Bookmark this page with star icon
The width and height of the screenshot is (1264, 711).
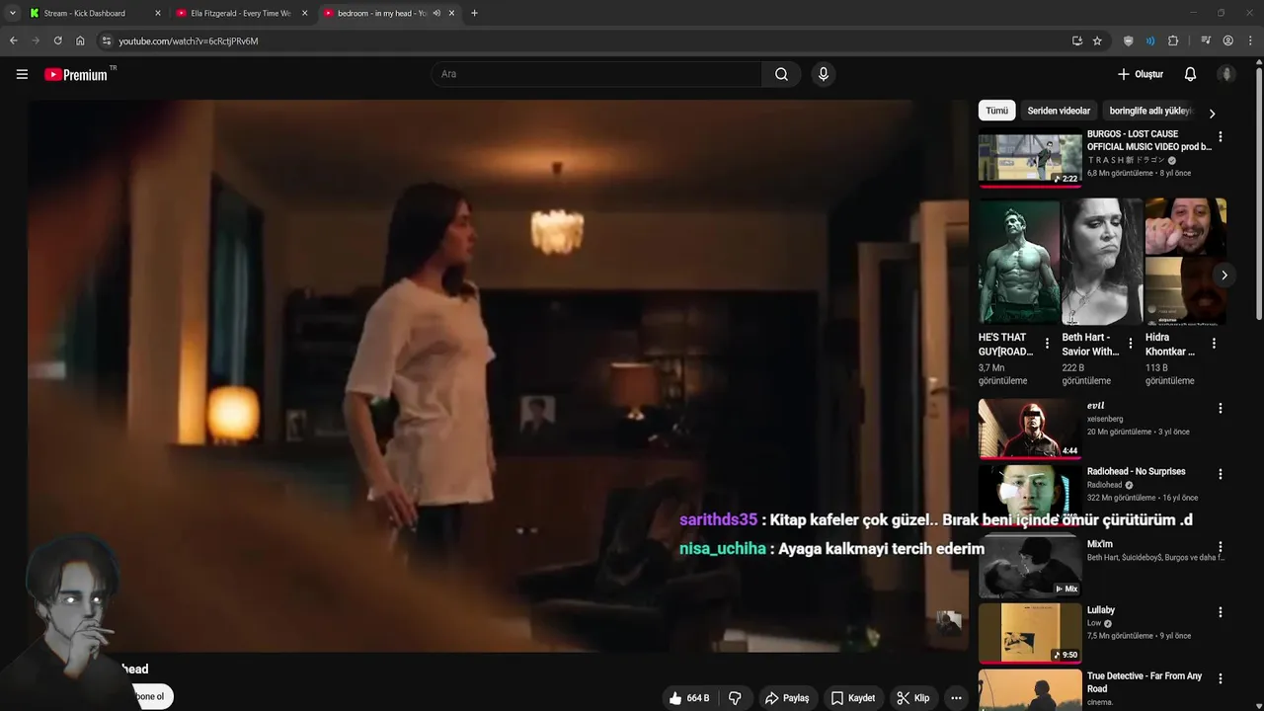(1097, 40)
